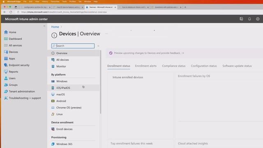Select Linux platform
The image size is (263, 148).
point(74,114)
